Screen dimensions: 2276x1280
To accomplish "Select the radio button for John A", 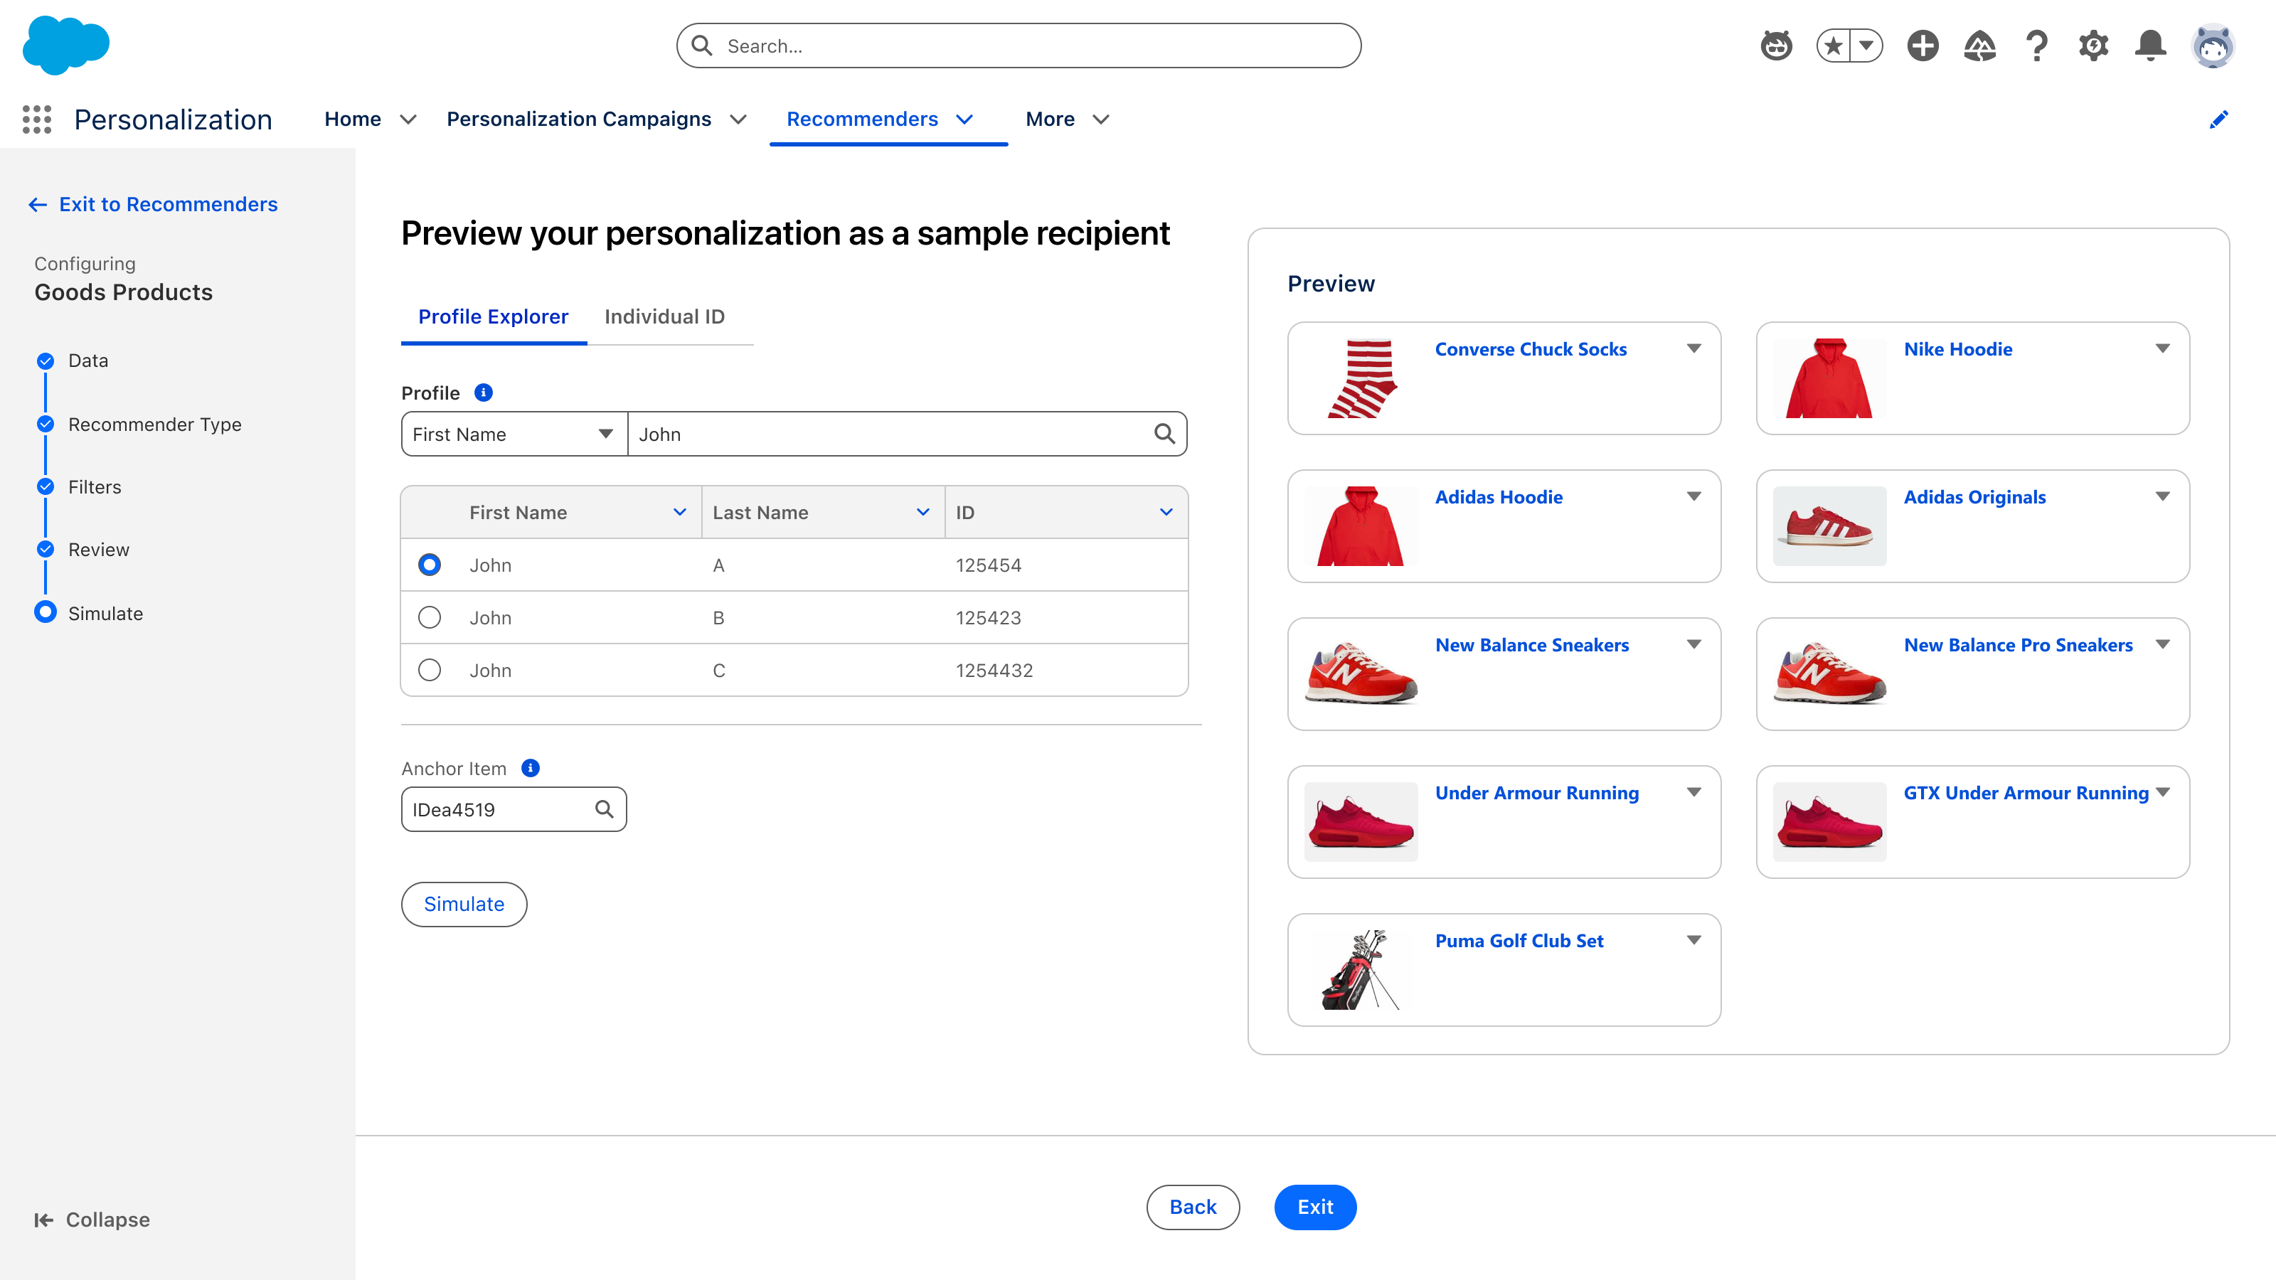I will (430, 565).
